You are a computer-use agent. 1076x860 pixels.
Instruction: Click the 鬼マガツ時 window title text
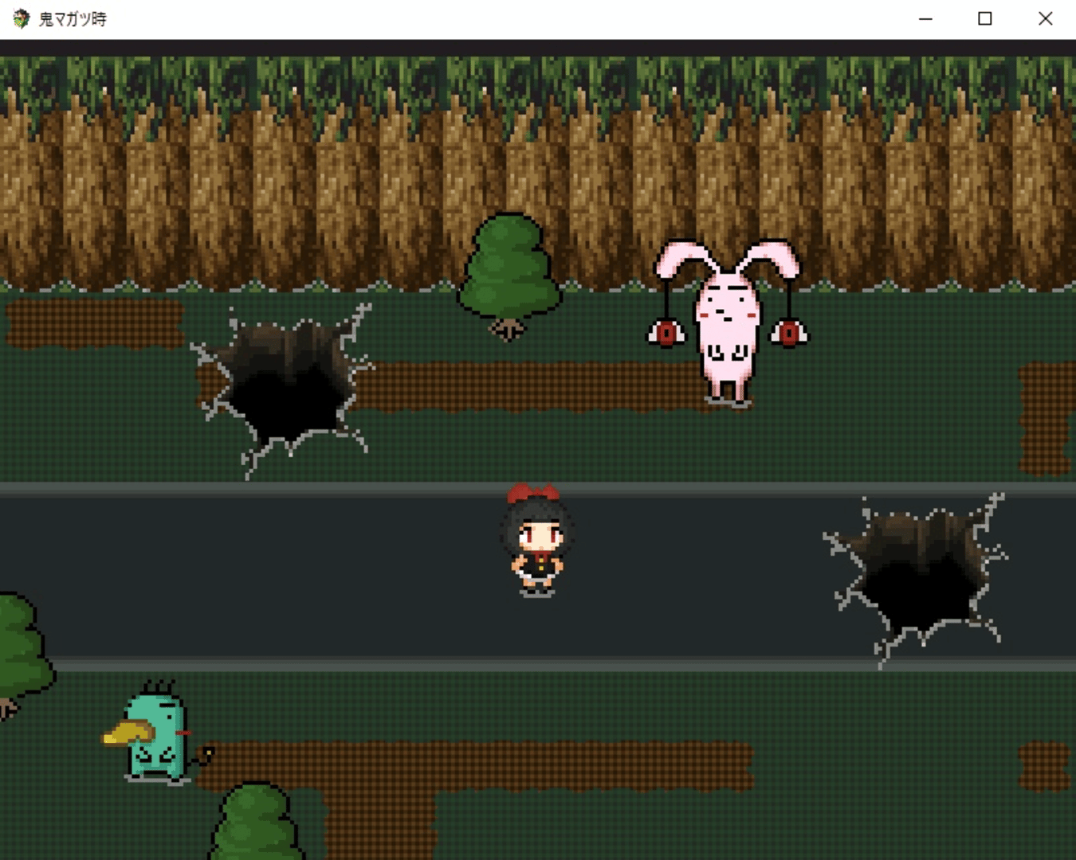[73, 19]
